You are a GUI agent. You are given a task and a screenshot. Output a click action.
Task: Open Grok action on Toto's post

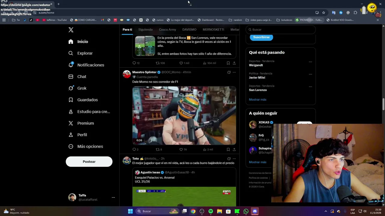229,159
